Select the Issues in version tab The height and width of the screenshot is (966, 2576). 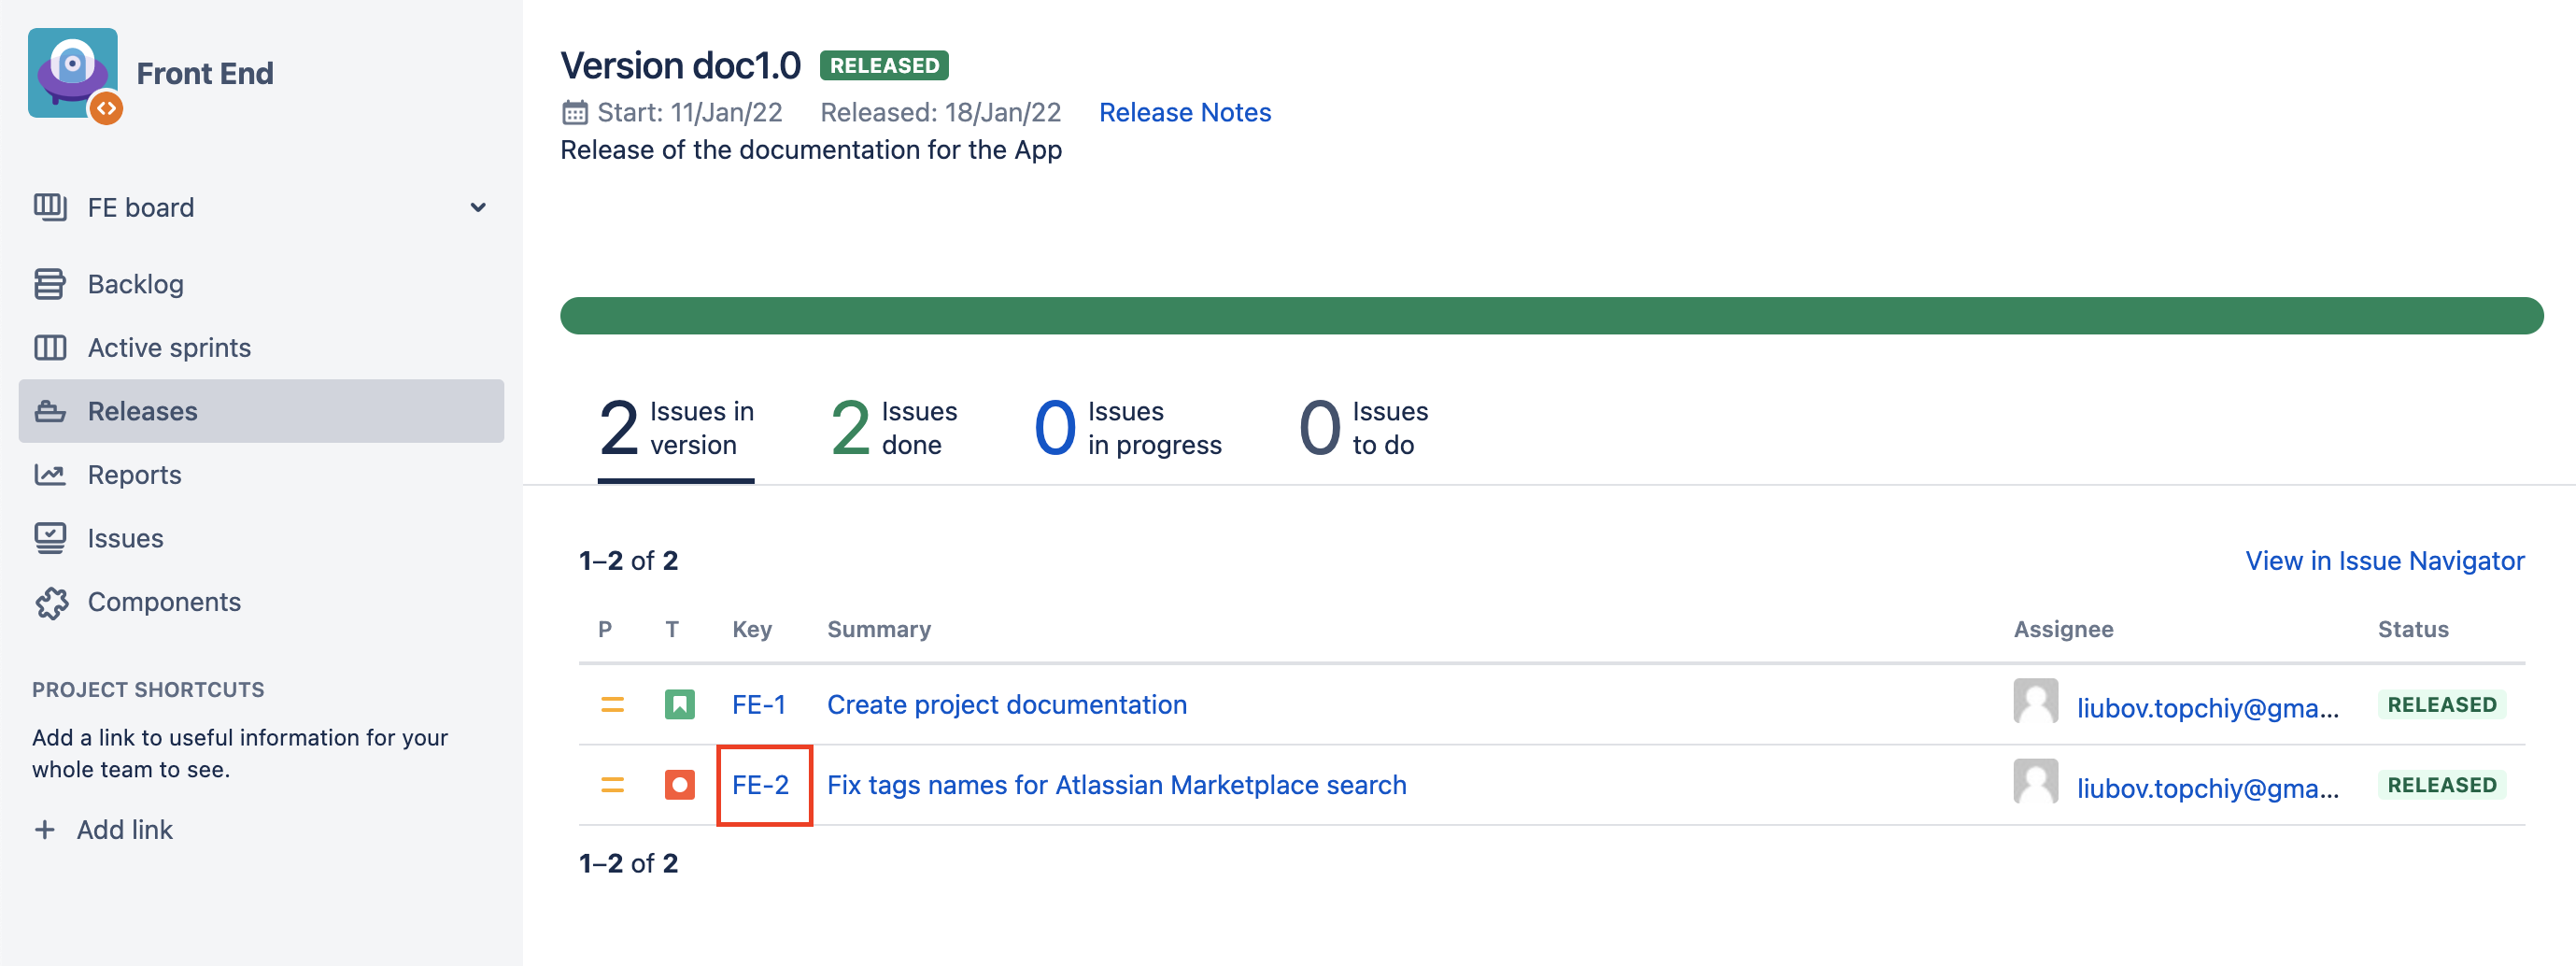point(676,428)
